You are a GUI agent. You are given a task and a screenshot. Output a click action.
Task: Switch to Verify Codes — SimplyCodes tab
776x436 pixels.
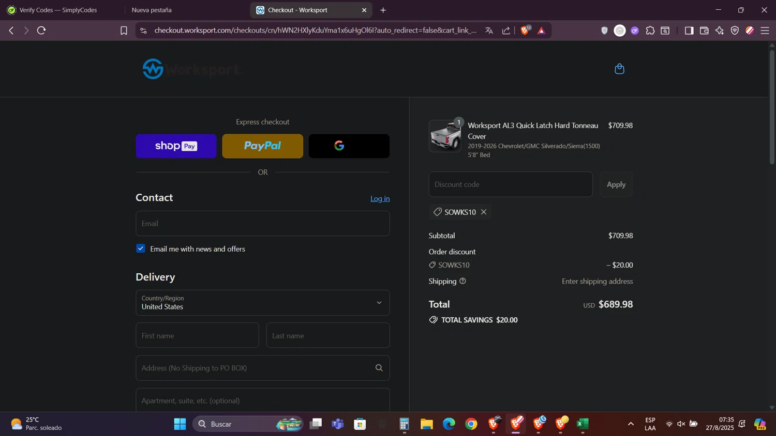[x=58, y=10]
